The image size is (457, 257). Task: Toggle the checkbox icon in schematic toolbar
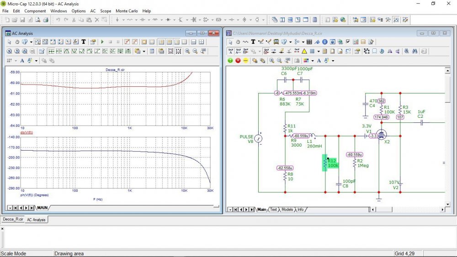coord(348,42)
